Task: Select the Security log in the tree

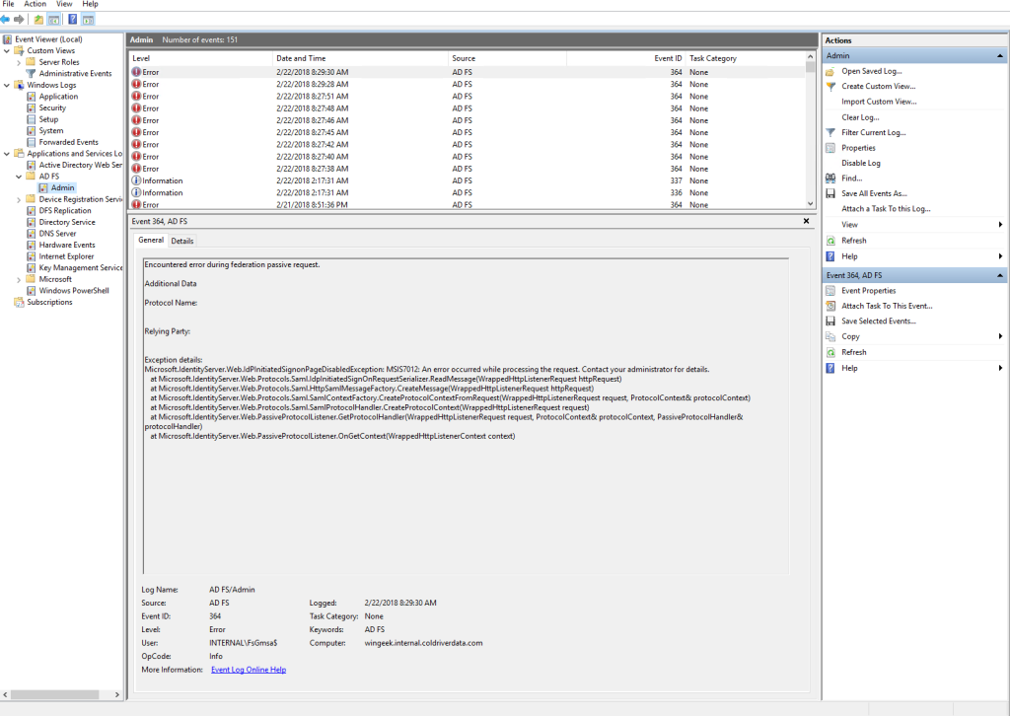Action: pyautogui.click(x=52, y=107)
